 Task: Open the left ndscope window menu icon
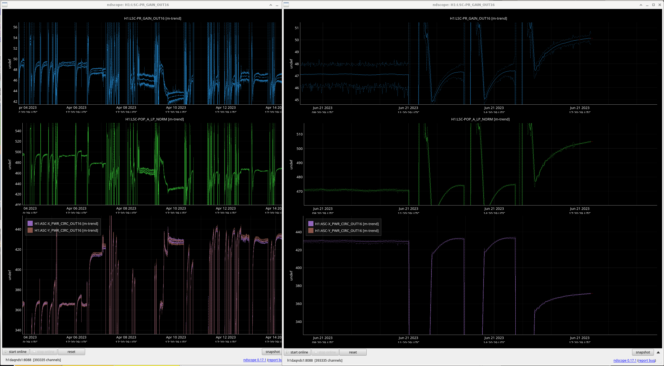pyautogui.click(x=5, y=5)
